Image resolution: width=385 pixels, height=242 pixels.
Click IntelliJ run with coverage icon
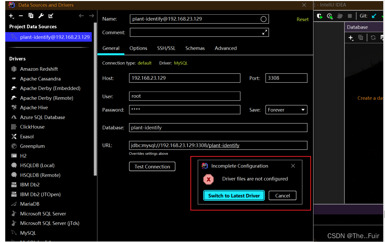319,16
